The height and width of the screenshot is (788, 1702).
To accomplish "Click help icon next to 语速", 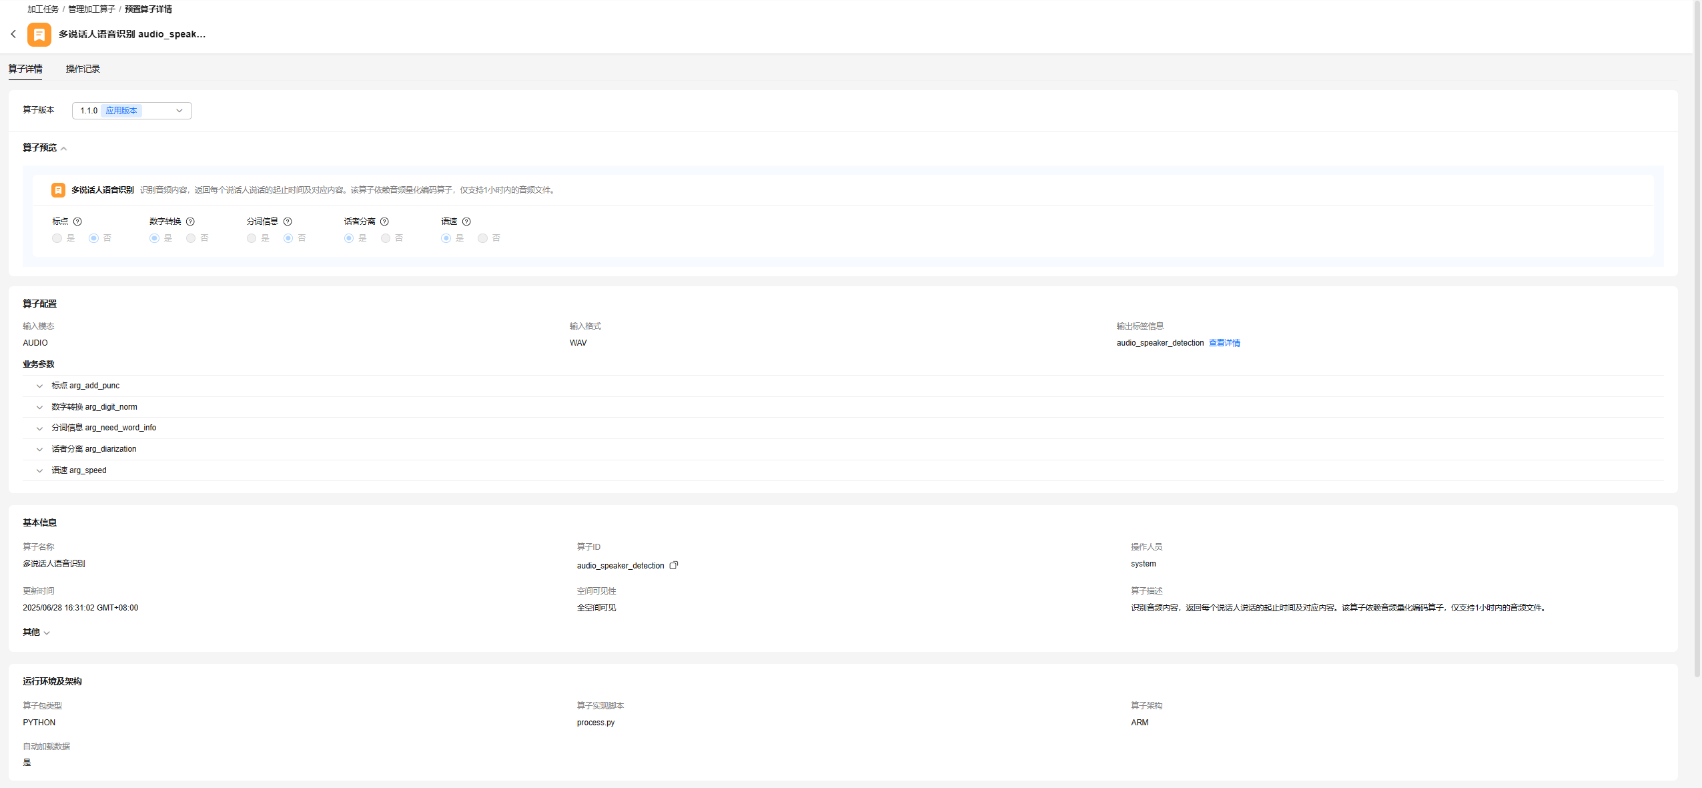I will (466, 222).
